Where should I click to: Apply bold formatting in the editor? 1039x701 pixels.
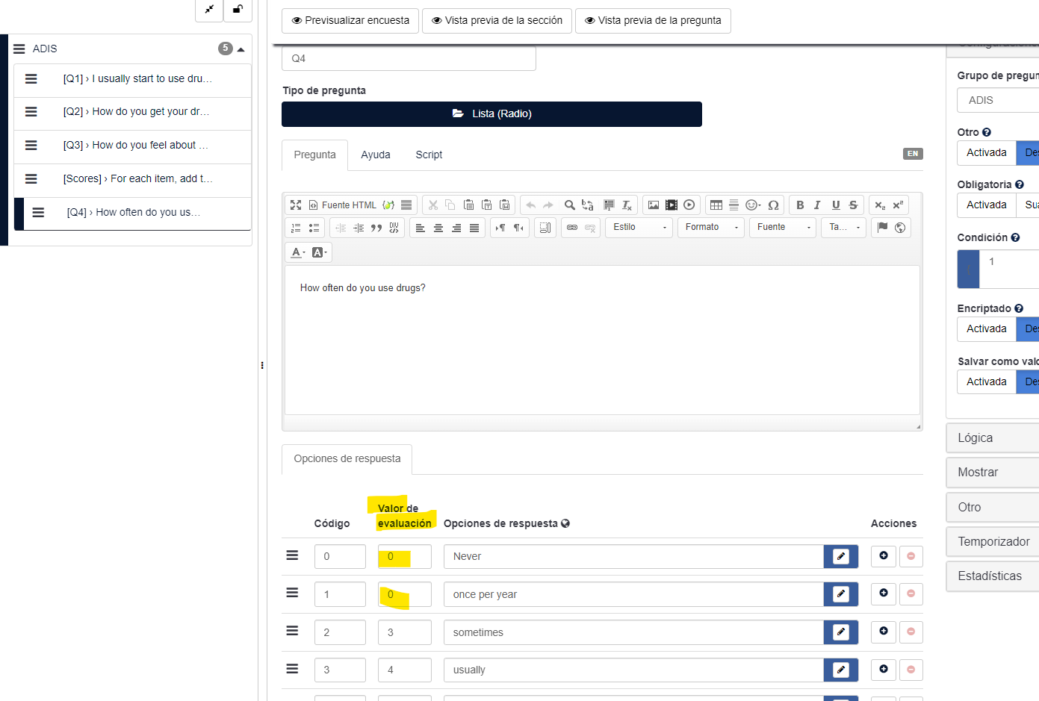(x=800, y=205)
